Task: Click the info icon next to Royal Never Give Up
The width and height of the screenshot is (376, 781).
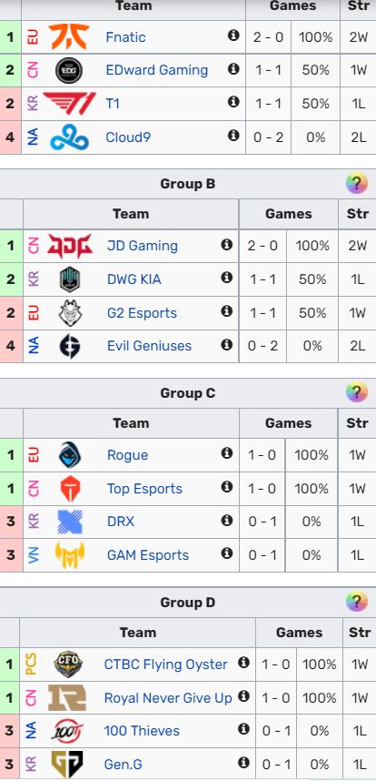Action: click(x=243, y=695)
